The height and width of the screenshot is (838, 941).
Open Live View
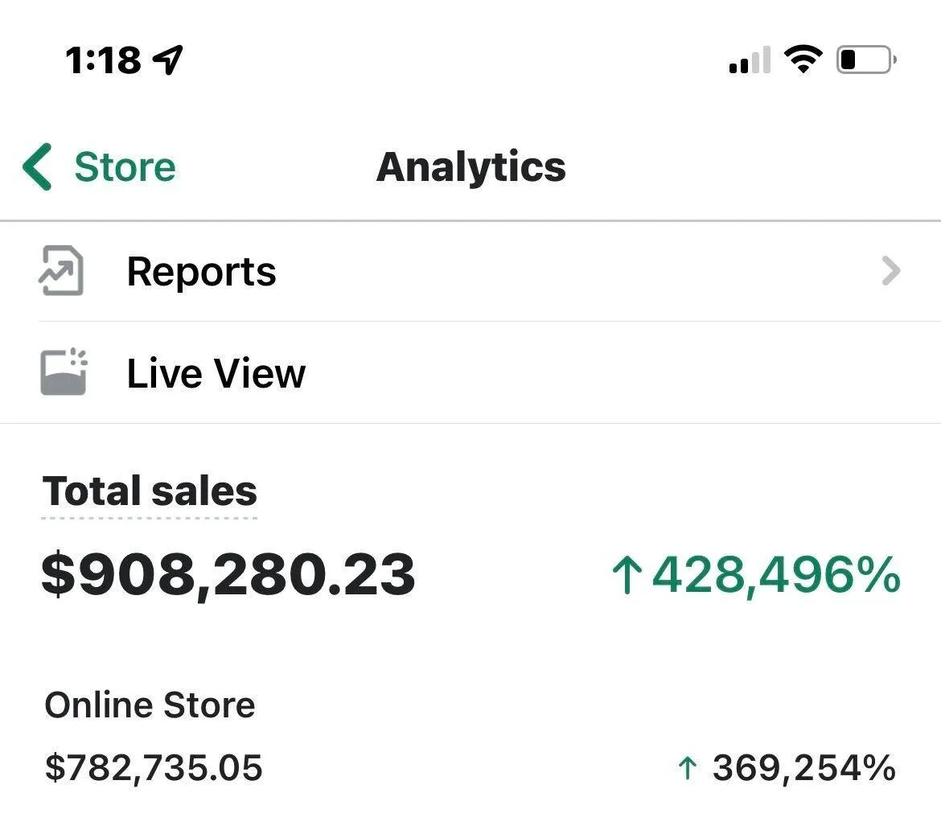coord(216,373)
